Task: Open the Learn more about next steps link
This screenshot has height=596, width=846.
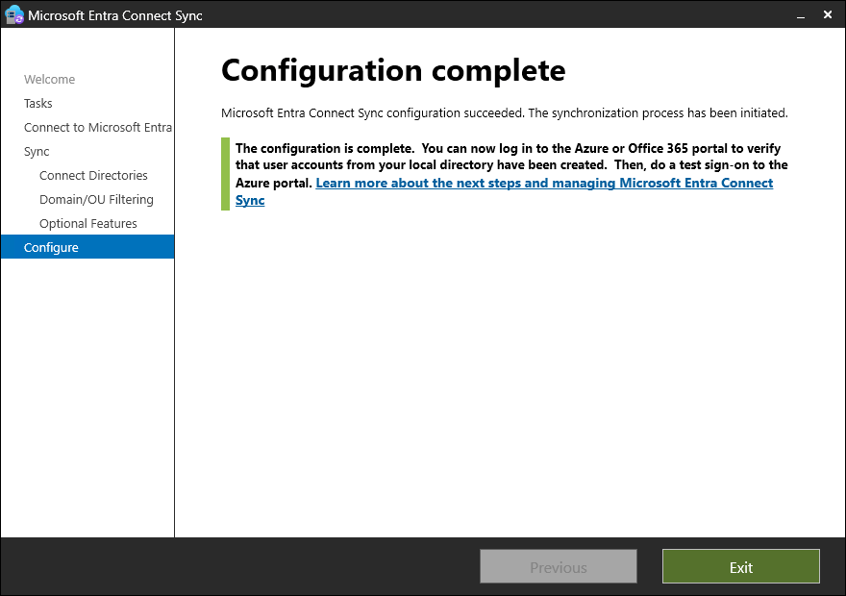Action: [544, 183]
